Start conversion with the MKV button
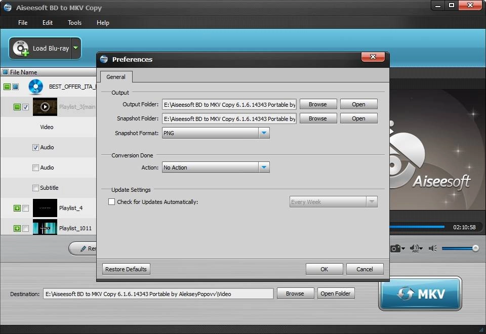The width and height of the screenshot is (486, 334). click(x=420, y=294)
